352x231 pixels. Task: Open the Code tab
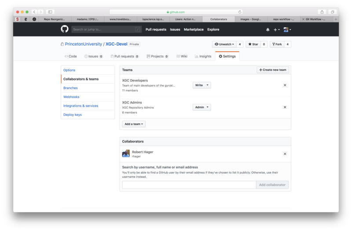71,56
